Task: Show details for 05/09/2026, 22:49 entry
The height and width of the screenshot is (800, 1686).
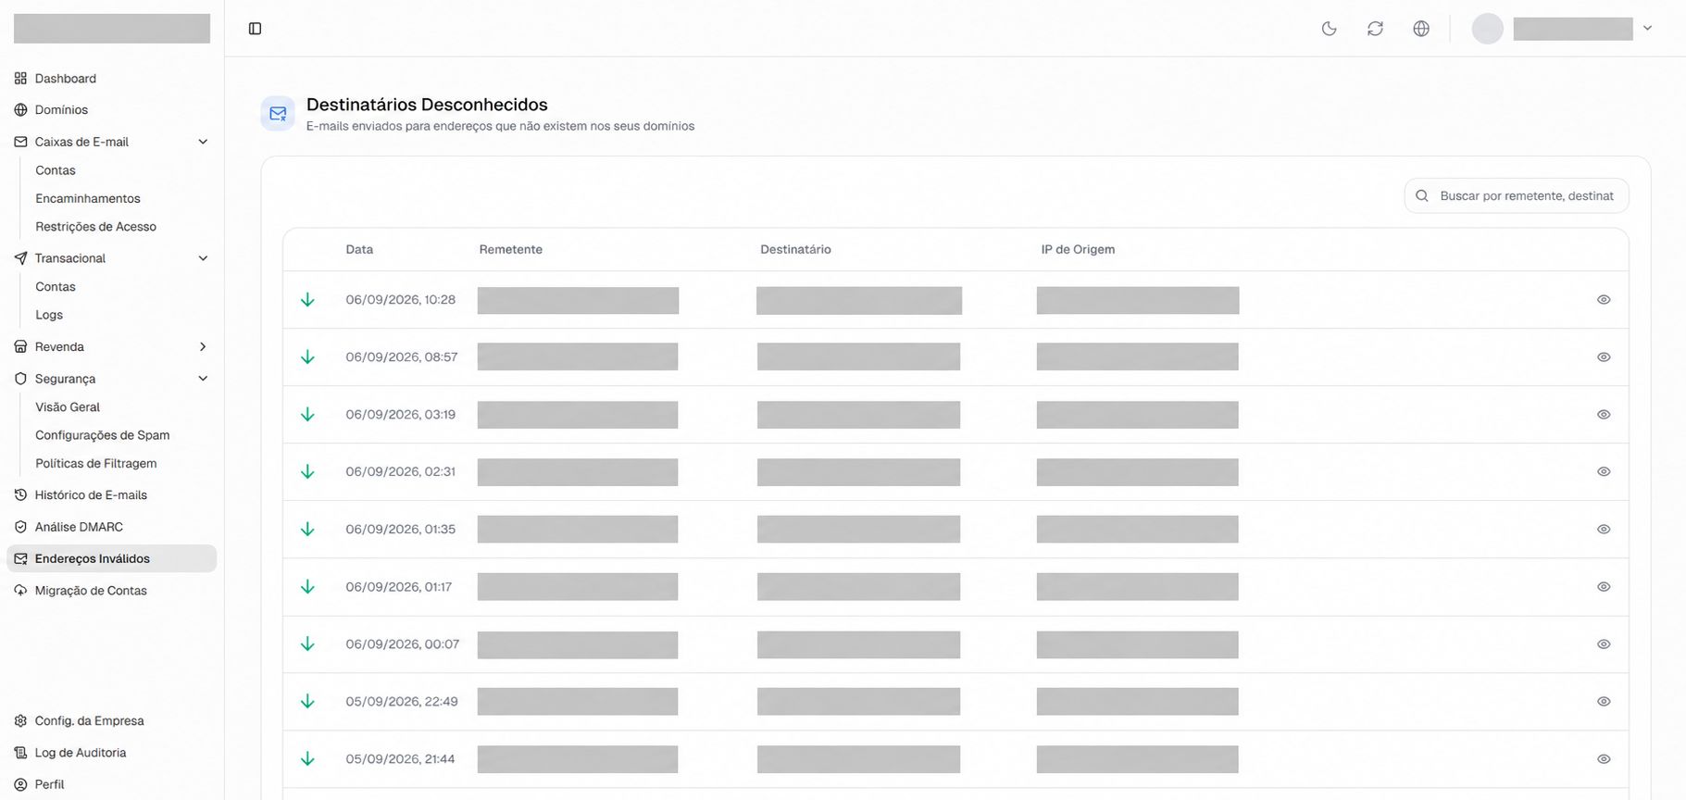Action: (1604, 702)
